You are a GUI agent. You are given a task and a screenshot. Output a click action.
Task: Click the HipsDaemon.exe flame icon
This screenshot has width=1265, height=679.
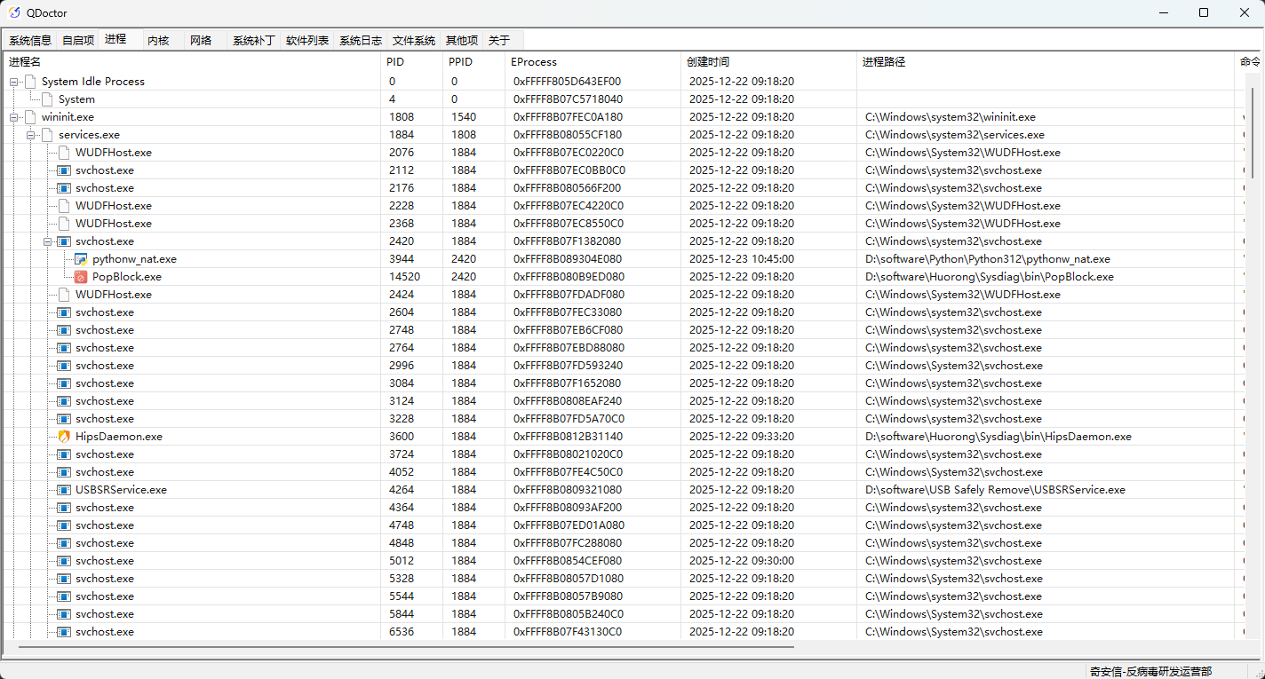(64, 437)
